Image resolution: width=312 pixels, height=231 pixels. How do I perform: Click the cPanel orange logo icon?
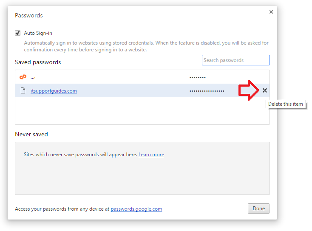(x=23, y=77)
